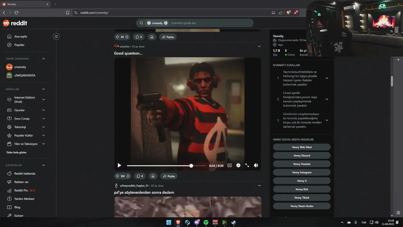Open u/en3zs user profile
This screenshot has height=227, width=403.
coord(124,46)
